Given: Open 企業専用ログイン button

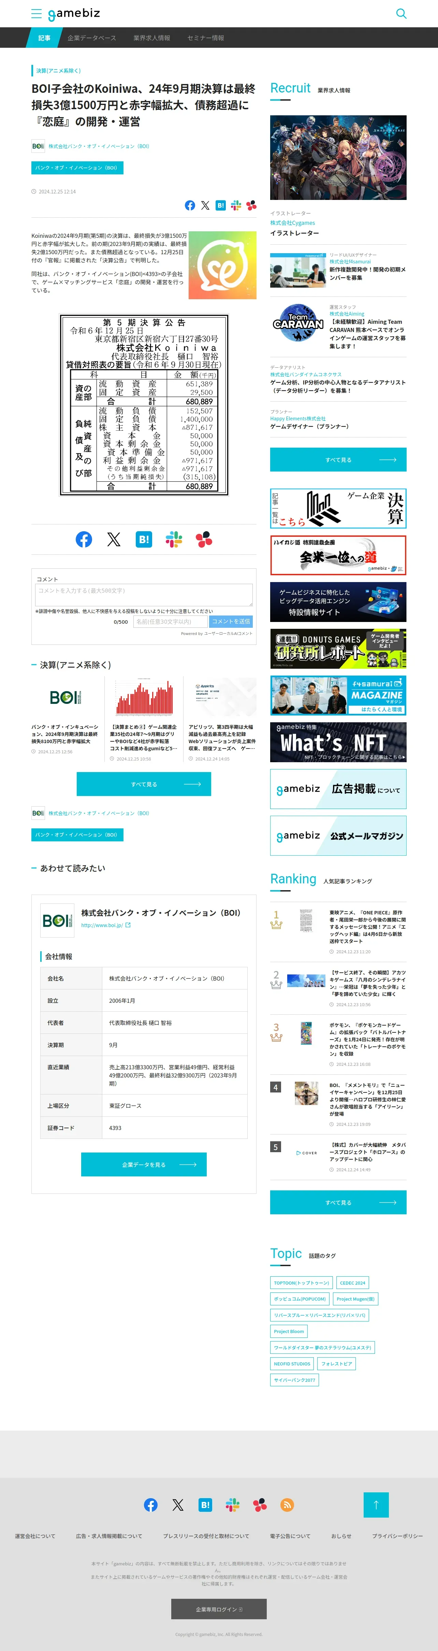Looking at the screenshot, I should [x=219, y=1609].
